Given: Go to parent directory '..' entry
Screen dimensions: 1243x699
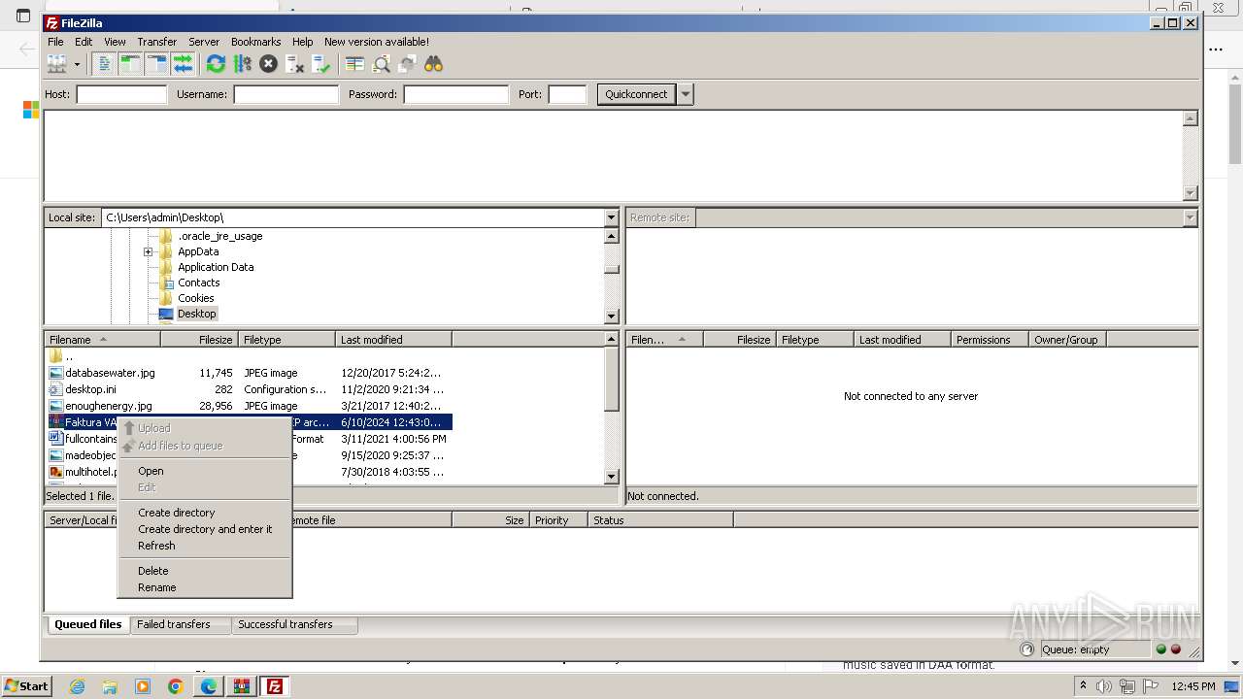Looking at the screenshot, I should click(248, 356).
